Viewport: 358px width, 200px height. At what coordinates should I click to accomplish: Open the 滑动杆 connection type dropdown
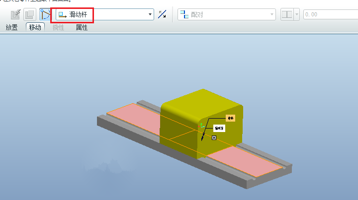105,14
